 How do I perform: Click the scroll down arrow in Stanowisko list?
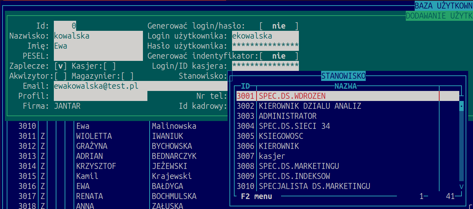click(461, 186)
